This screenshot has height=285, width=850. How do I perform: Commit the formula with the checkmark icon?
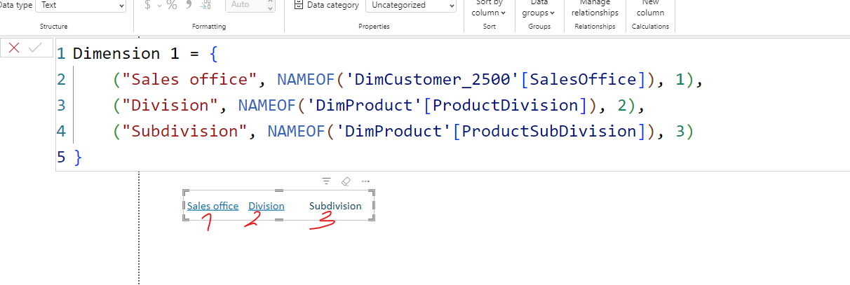[x=35, y=48]
